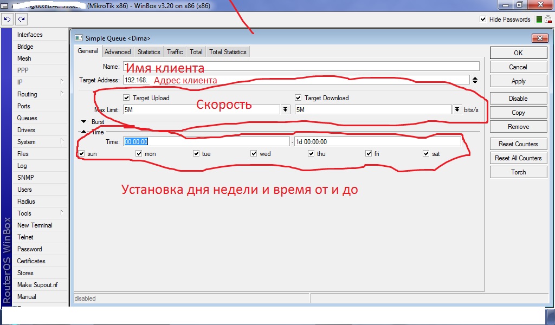Click the OK button

[x=519, y=53]
